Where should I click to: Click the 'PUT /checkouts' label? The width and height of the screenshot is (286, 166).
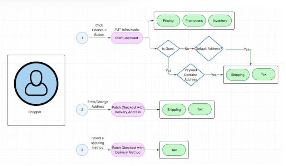[x=127, y=30]
